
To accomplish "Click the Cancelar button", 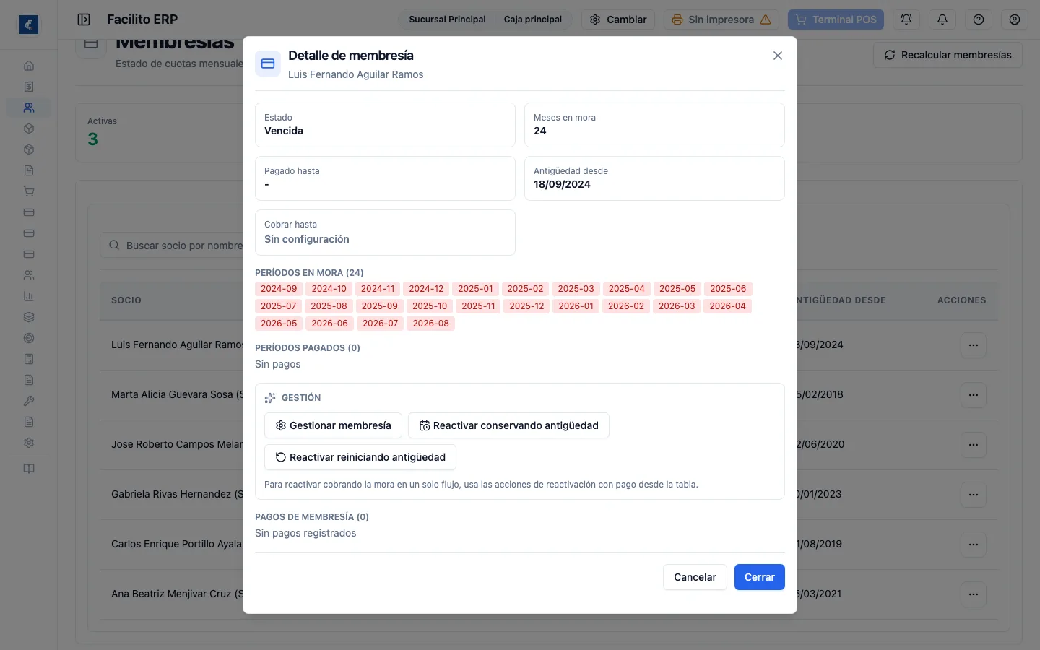I will [x=695, y=577].
